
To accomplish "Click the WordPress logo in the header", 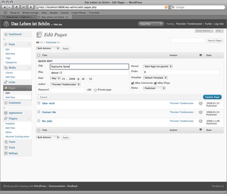I will [6, 24].
